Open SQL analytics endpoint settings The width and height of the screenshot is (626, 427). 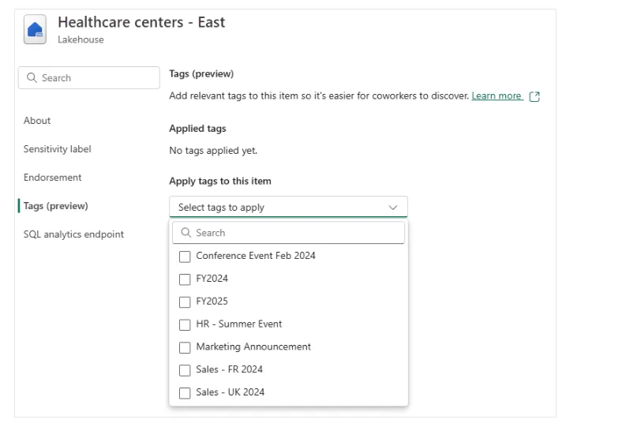[73, 234]
